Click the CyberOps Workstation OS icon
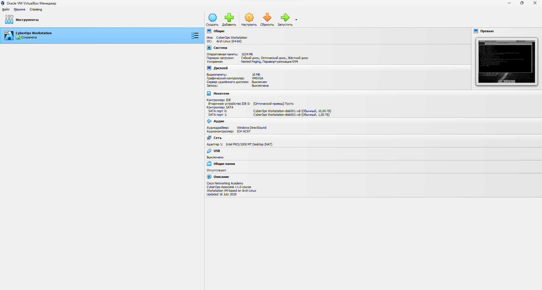The image size is (542, 290). pyautogui.click(x=9, y=35)
